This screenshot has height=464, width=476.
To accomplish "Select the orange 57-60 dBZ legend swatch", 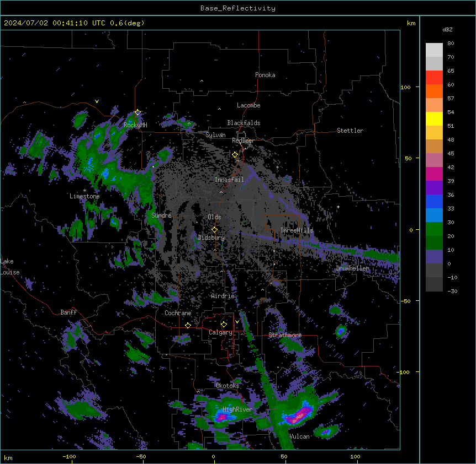I will click(434, 91).
